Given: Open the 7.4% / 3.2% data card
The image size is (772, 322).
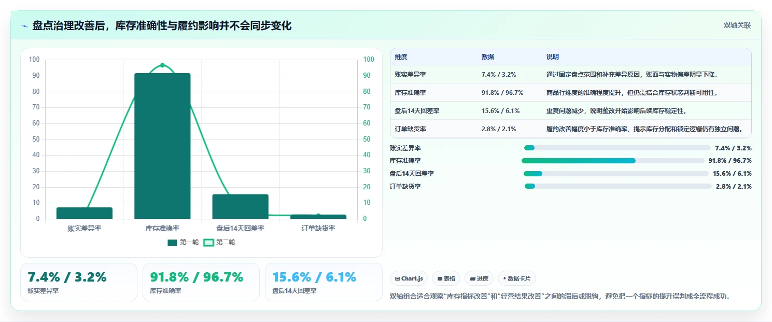Looking at the screenshot, I should pos(79,282).
